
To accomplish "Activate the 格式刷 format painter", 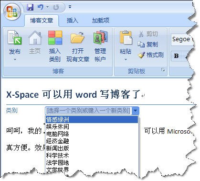I will 150,55.
